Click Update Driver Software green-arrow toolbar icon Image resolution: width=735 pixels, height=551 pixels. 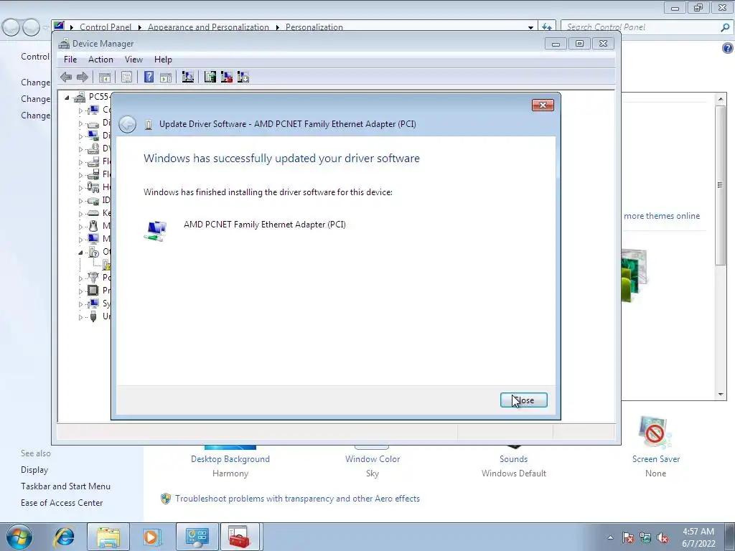(210, 77)
